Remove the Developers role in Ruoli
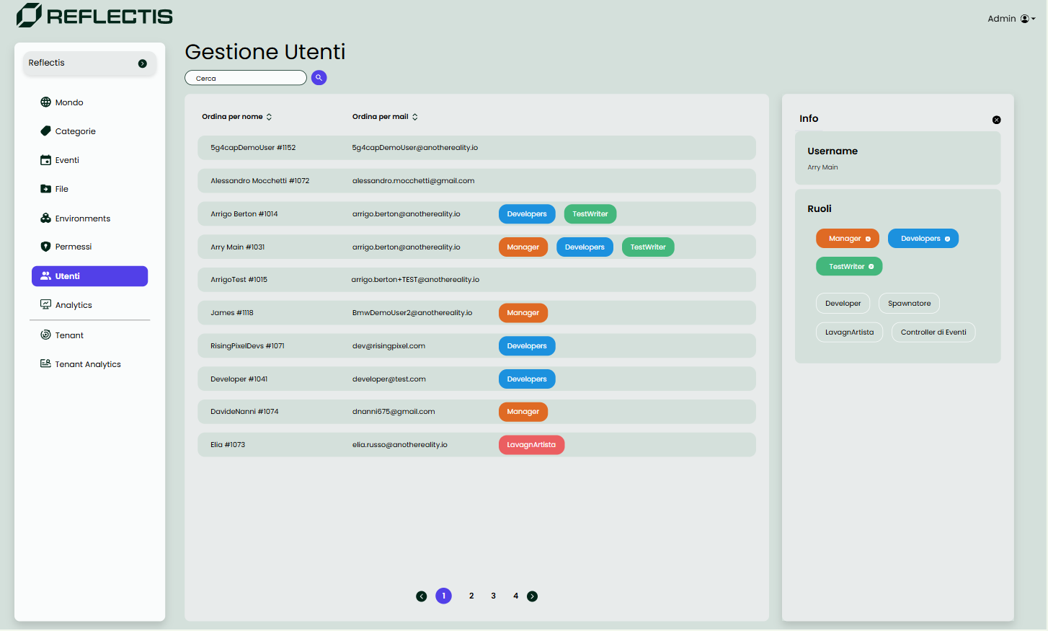This screenshot has width=1048, height=631. click(947, 239)
